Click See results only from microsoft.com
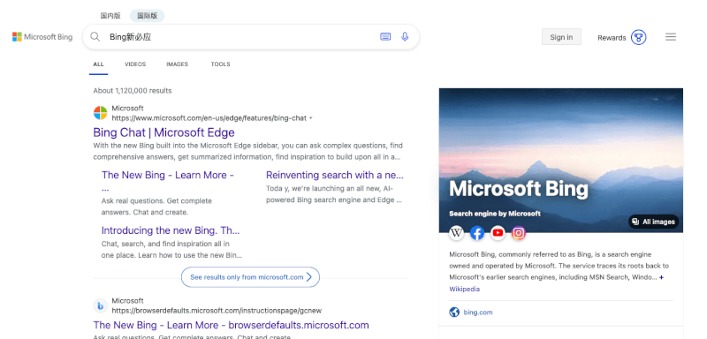 [250, 277]
